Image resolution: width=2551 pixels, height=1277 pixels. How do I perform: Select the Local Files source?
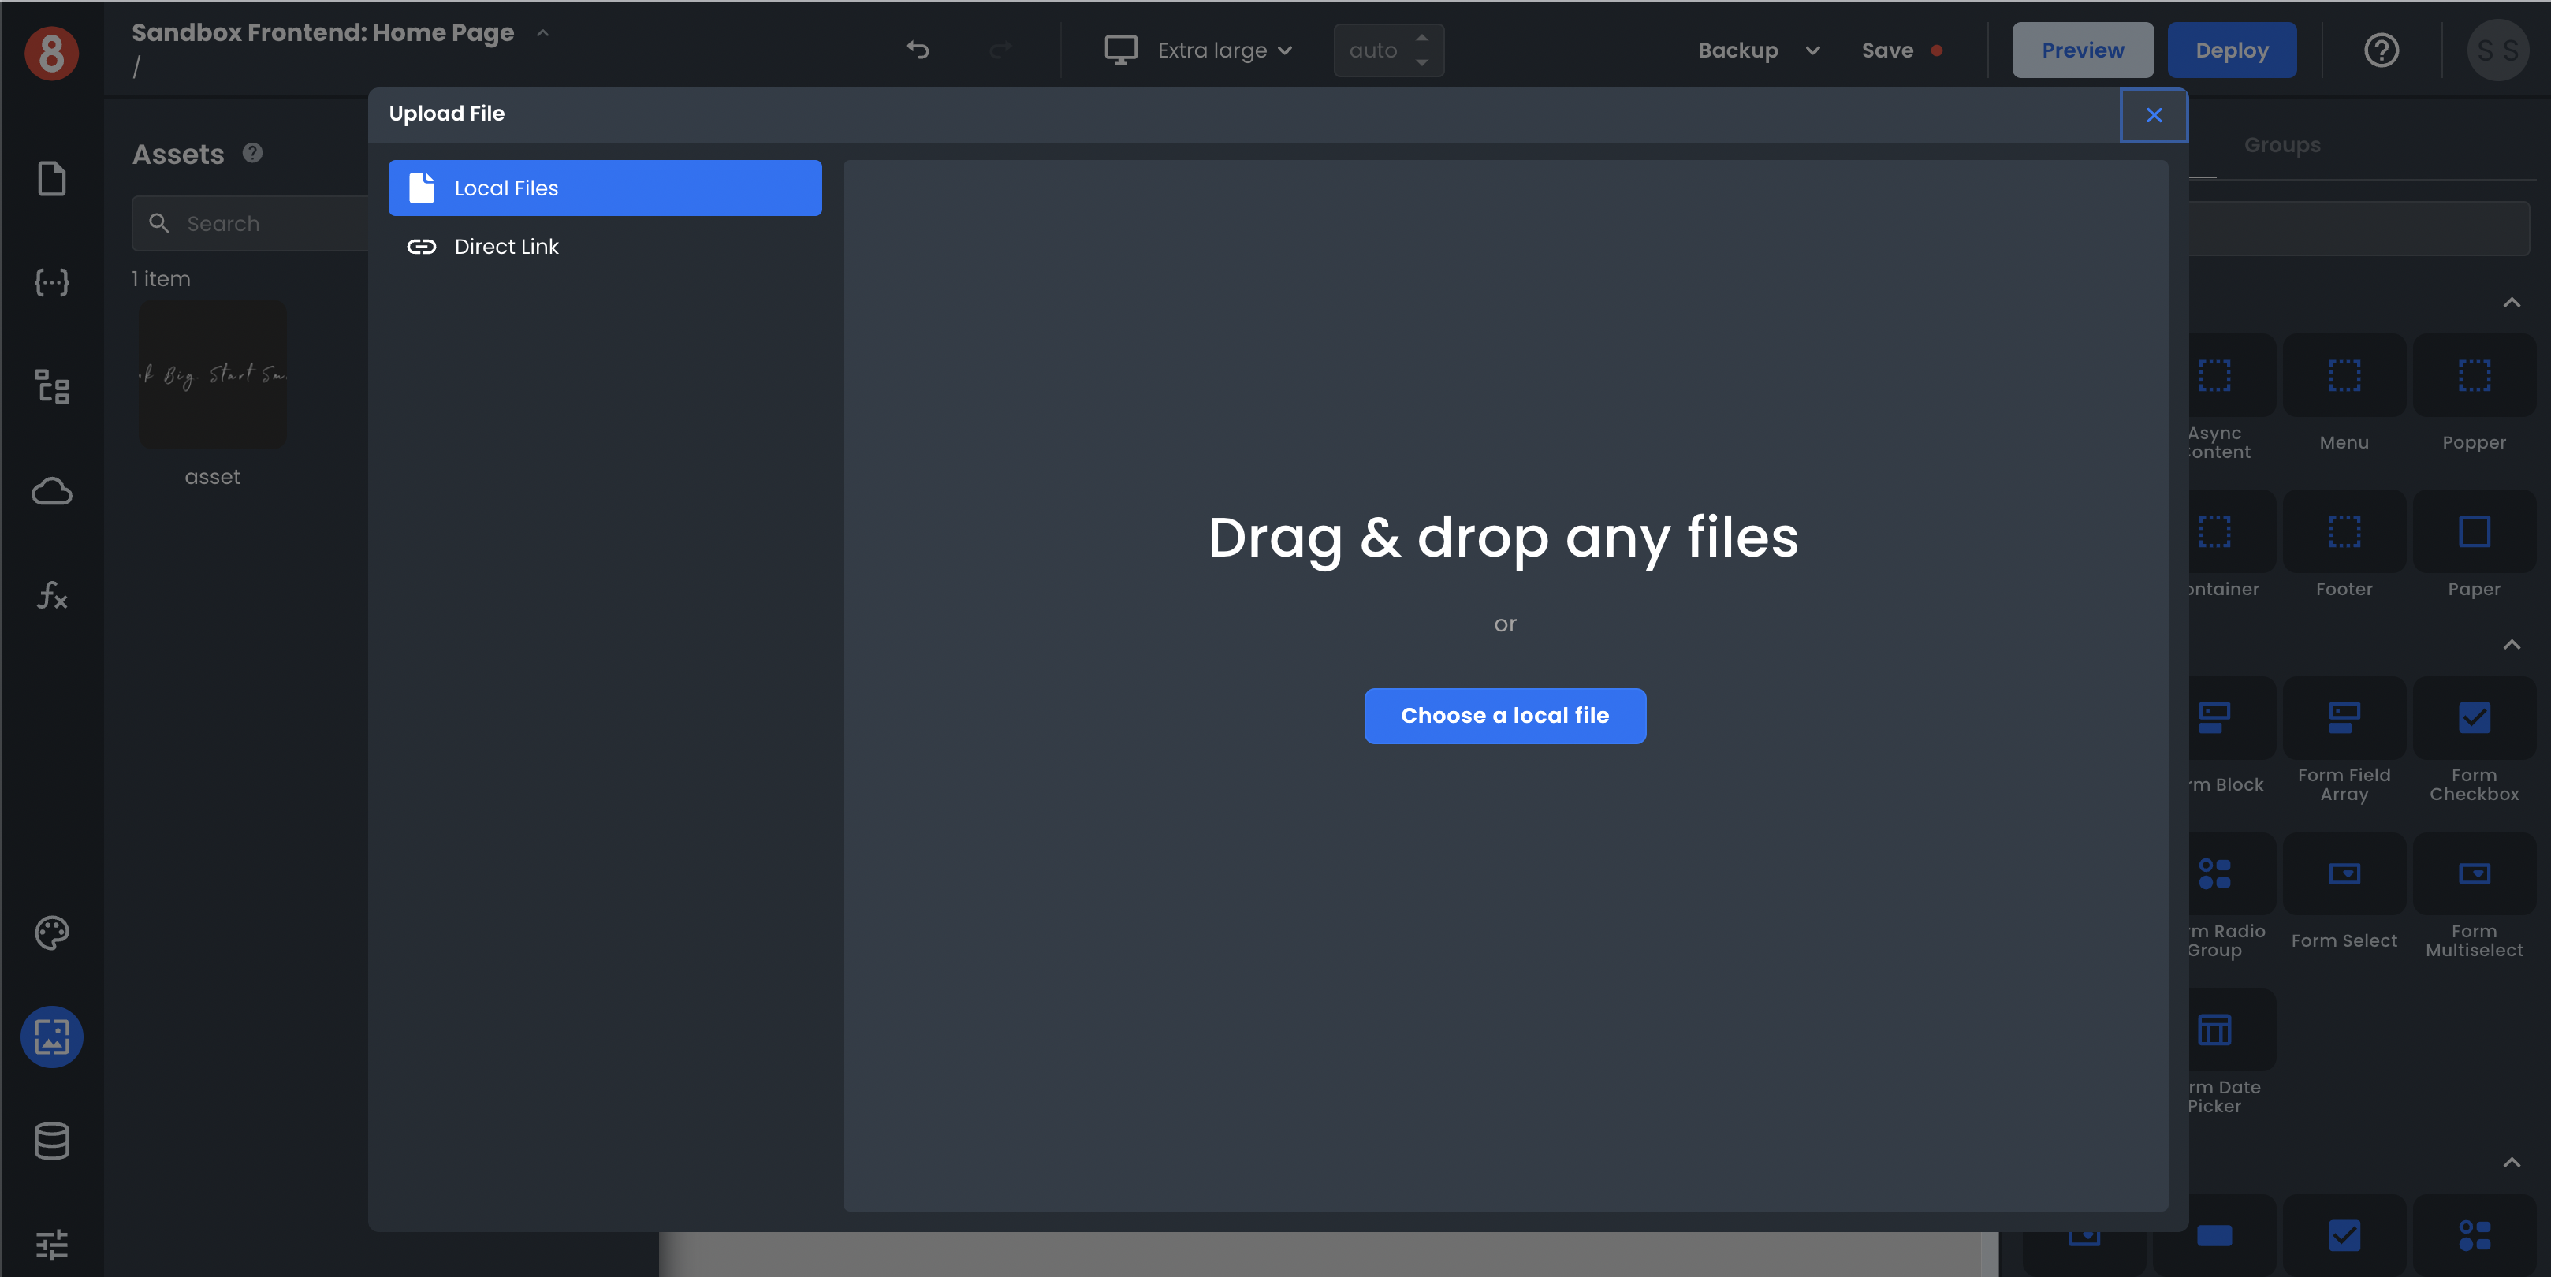pos(604,188)
